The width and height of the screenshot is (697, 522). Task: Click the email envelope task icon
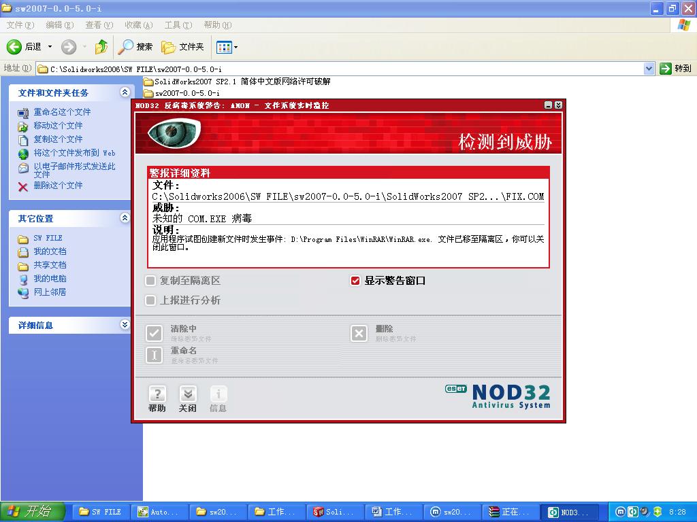23,169
